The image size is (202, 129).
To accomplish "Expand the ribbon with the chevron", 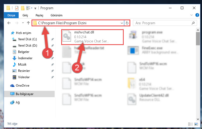I will [x=191, y=15].
